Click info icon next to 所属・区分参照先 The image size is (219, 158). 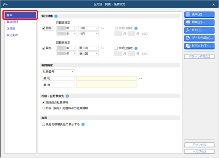(x=67, y=96)
